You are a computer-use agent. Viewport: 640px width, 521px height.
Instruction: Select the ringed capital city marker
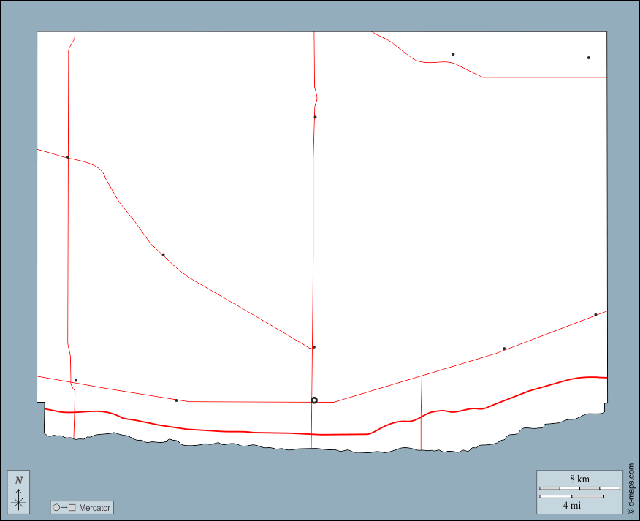pyautogui.click(x=314, y=400)
